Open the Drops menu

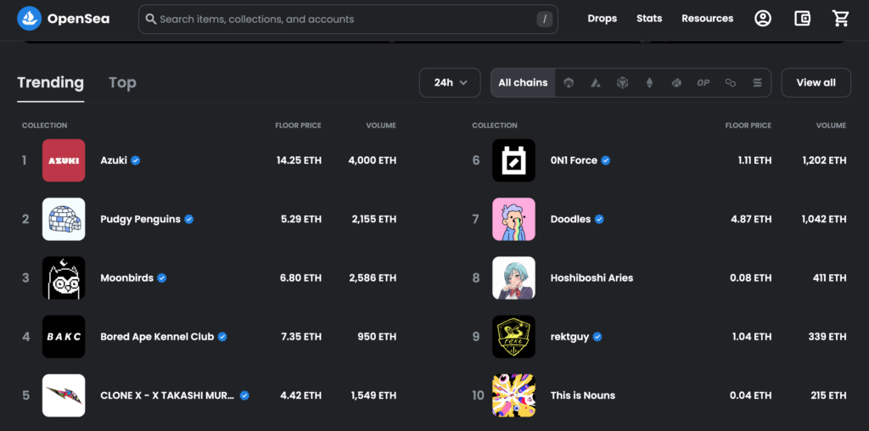[603, 19]
